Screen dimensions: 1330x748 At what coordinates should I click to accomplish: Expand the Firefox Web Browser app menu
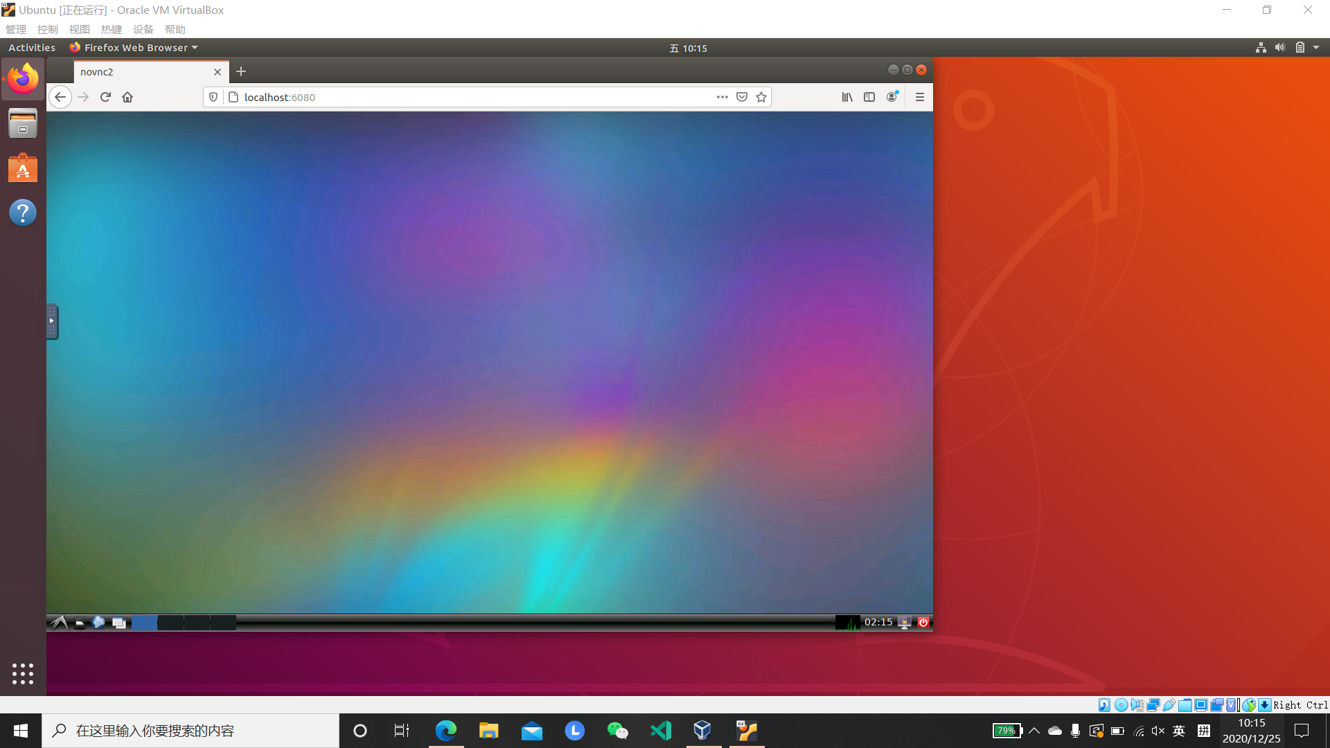(134, 48)
